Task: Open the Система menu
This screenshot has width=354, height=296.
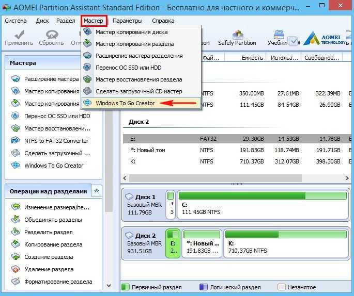Action: tap(16, 21)
